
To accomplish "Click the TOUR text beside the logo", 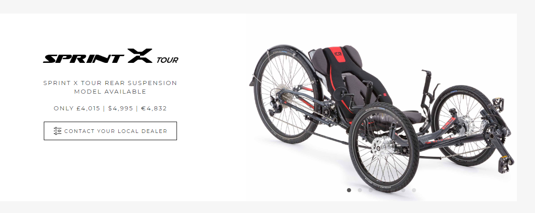I will [x=167, y=60].
